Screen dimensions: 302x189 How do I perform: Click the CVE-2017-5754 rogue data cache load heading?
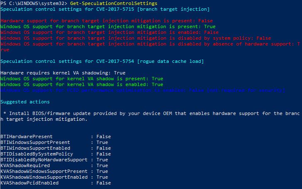point(102,61)
